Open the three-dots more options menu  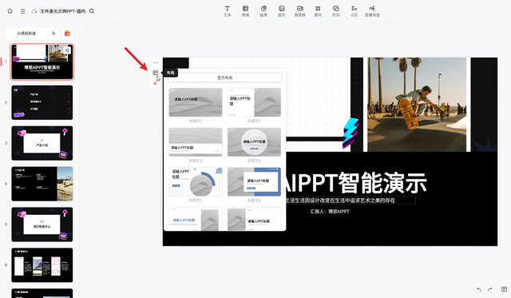[x=156, y=62]
